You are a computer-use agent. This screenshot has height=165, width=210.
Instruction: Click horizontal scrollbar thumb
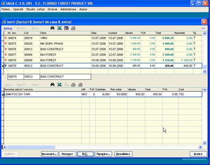point(31,147)
